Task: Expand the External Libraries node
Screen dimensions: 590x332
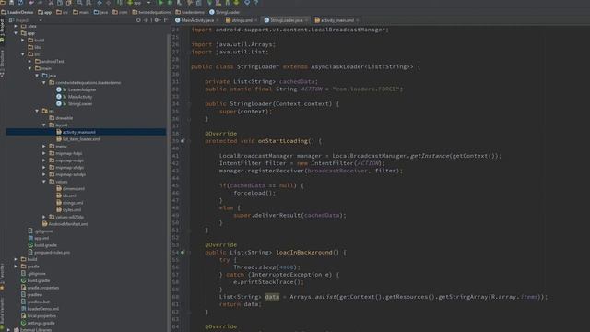Action: (9, 330)
